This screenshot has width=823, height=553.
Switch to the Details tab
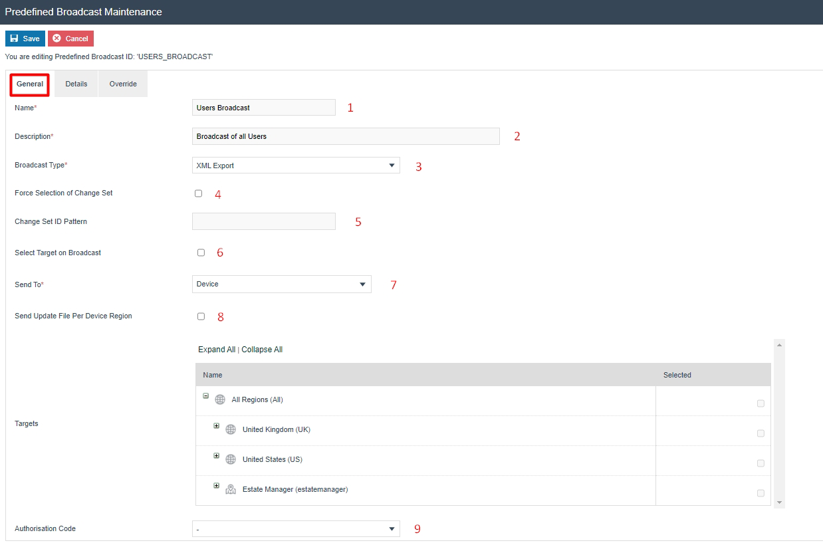tap(76, 83)
